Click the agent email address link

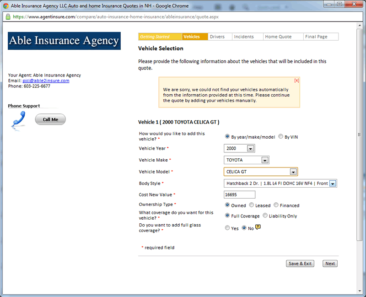coord(46,81)
